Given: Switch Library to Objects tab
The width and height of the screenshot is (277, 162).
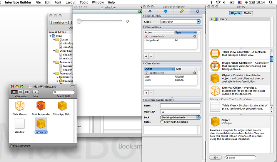Looking at the screenshot, I should (x=235, y=13).
